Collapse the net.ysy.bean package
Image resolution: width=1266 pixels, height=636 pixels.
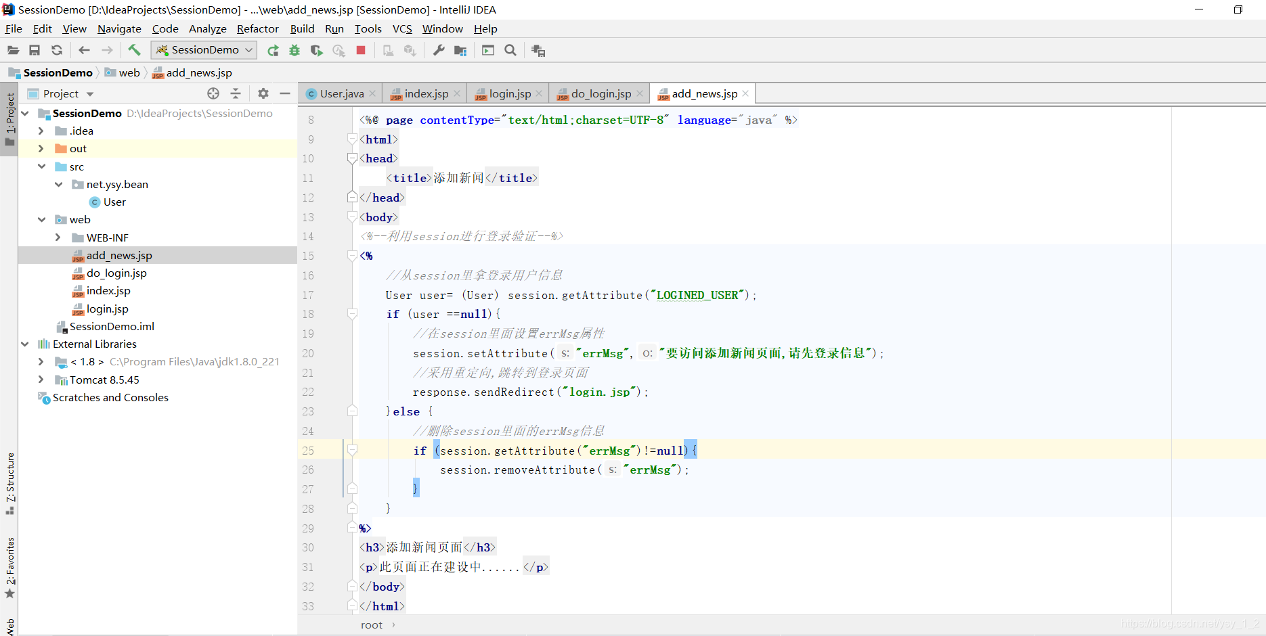[58, 184]
